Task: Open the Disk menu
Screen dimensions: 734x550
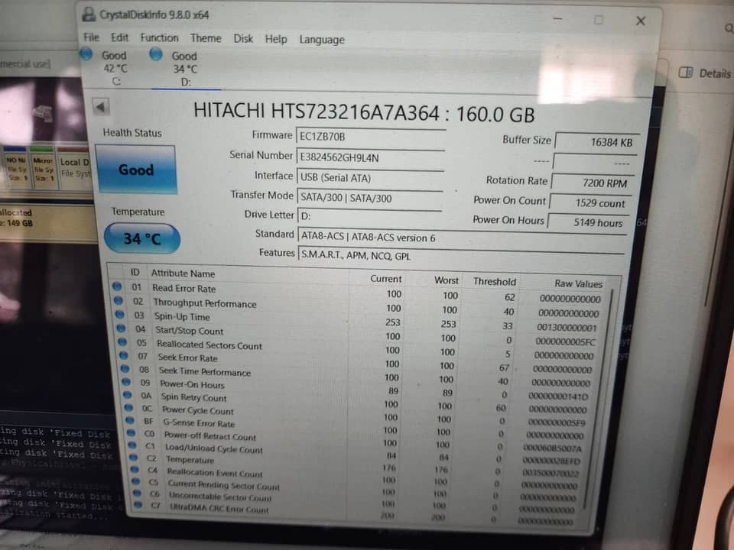Action: [x=243, y=39]
